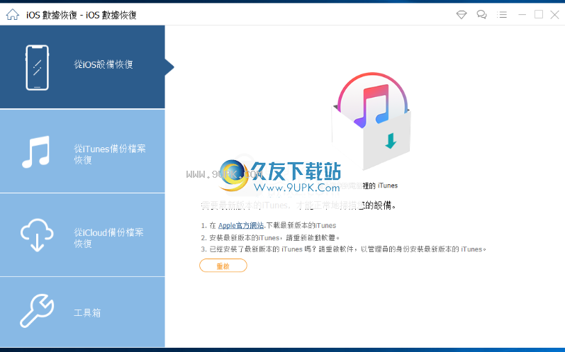The image size is (565, 352).
Task: Open the feedback chat bubble icon
Action: (x=481, y=14)
